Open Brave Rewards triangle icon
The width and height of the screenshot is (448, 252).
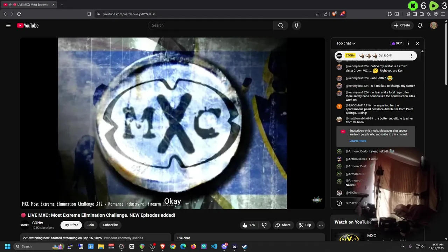pos(343,14)
